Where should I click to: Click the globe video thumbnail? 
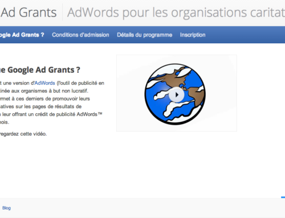[177, 93]
